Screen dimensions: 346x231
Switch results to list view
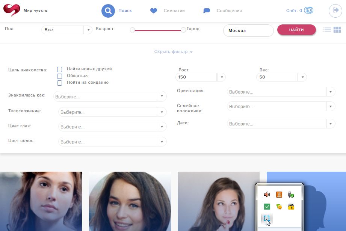pos(327,30)
